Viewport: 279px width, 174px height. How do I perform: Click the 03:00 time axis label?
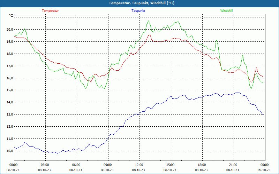(45, 165)
